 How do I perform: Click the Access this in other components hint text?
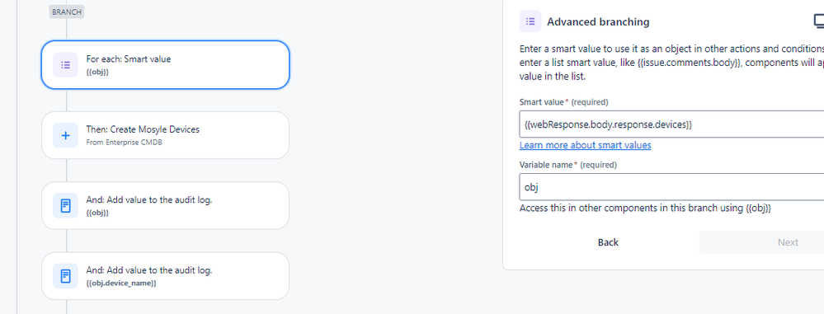[645, 208]
